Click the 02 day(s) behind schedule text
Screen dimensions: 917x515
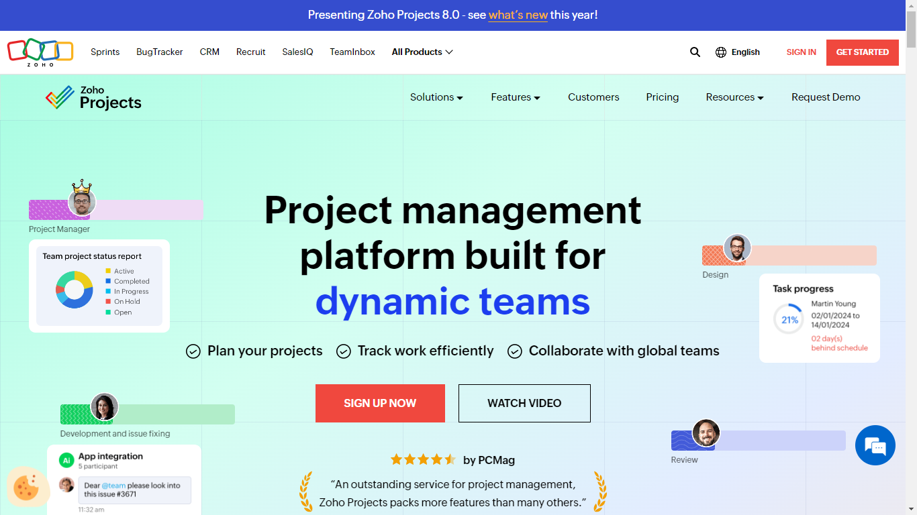pyautogui.click(x=839, y=343)
